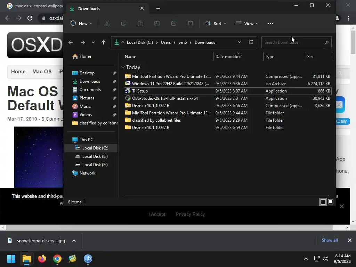Select Dism++10.1.1002.1B compressed zip file

coord(227,106)
